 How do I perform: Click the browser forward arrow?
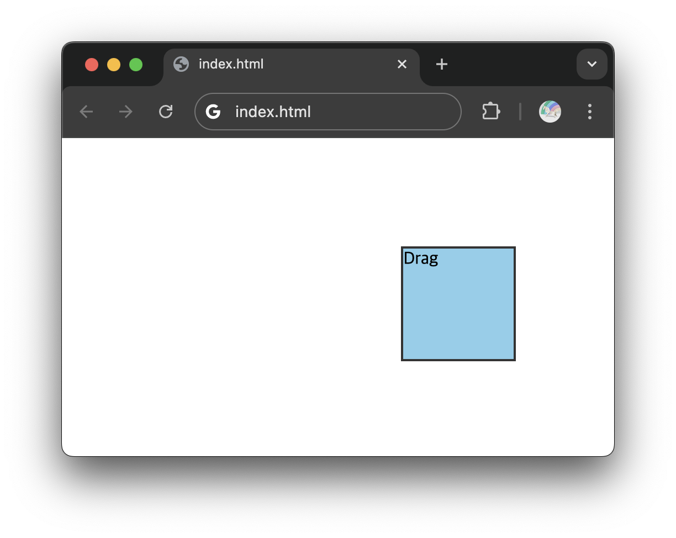[126, 112]
